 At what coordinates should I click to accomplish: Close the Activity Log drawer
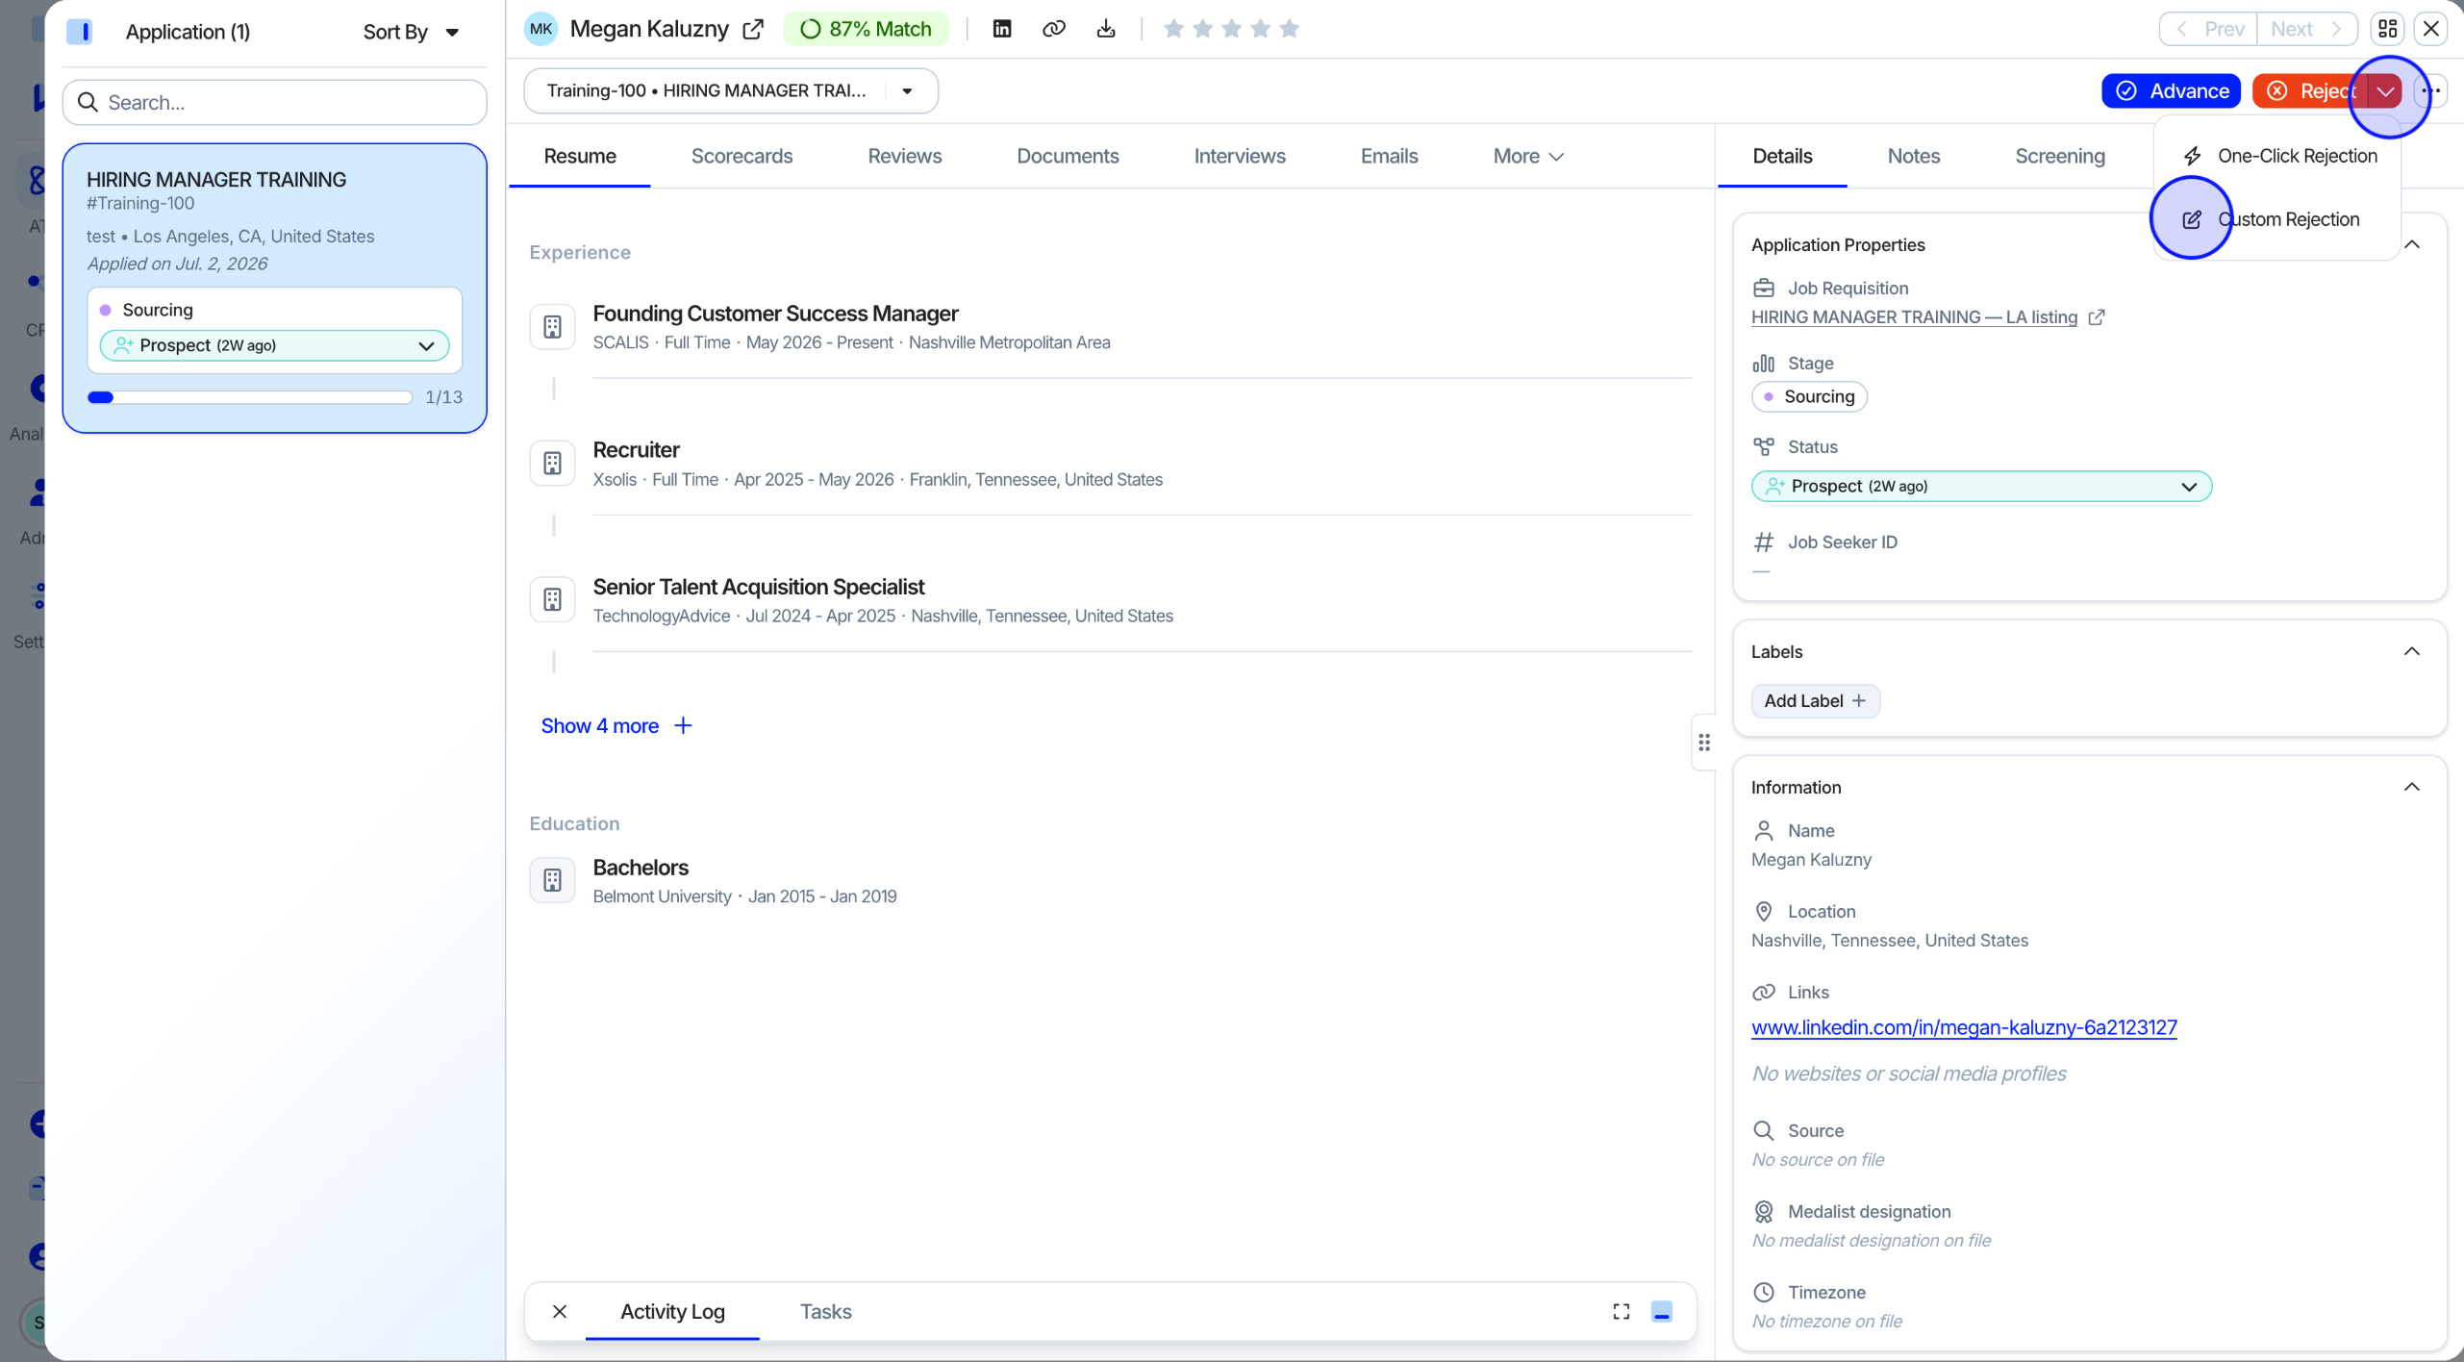[560, 1311]
